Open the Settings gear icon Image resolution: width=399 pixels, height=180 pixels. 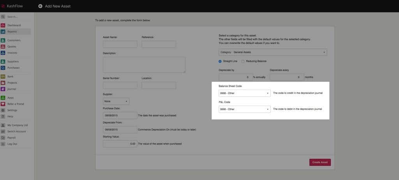3,110
